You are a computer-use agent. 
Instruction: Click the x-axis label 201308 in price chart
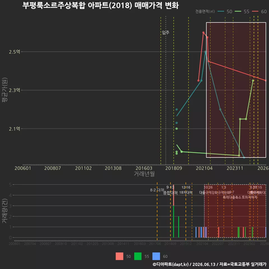click(113, 168)
